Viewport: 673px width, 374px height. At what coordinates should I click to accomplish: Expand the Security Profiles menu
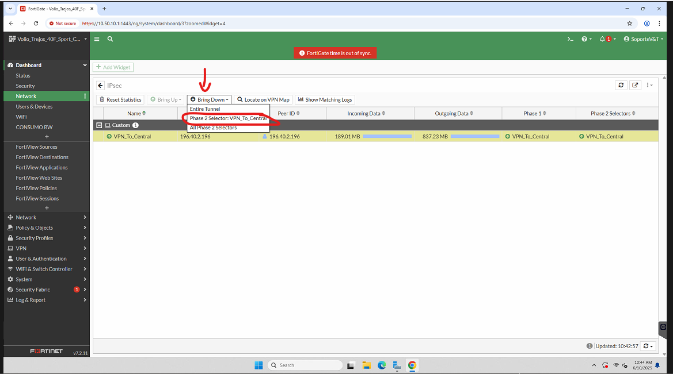[x=47, y=238]
